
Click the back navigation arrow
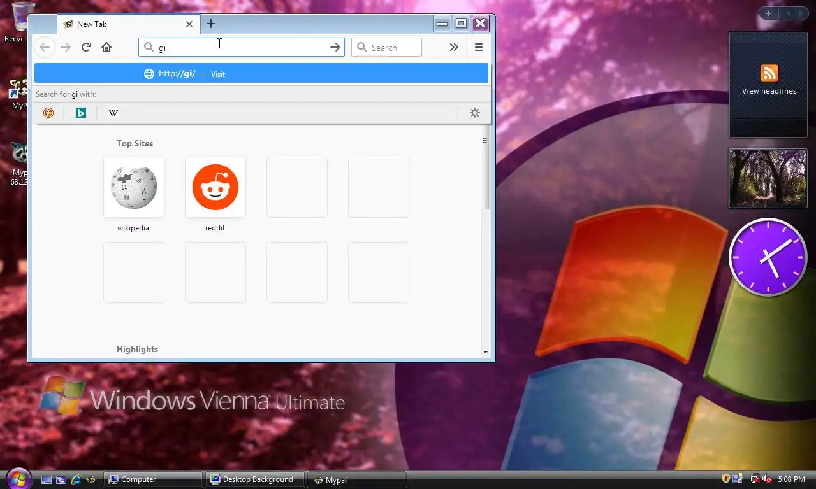(44, 47)
